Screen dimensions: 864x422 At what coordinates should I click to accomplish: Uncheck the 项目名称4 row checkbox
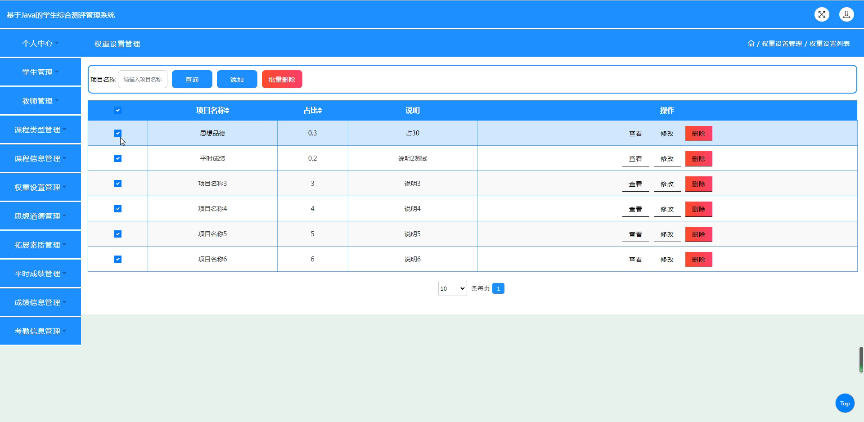tap(118, 209)
